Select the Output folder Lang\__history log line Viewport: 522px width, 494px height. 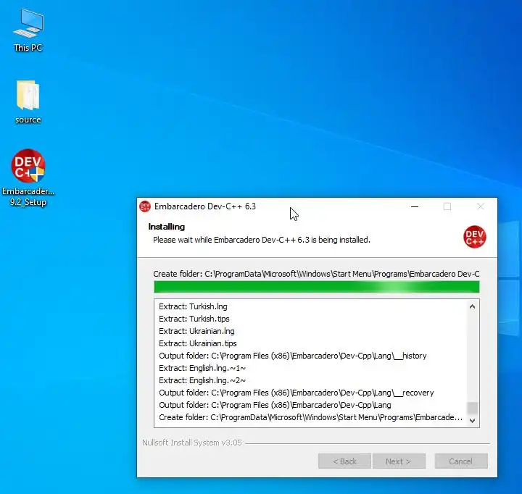tap(293, 356)
